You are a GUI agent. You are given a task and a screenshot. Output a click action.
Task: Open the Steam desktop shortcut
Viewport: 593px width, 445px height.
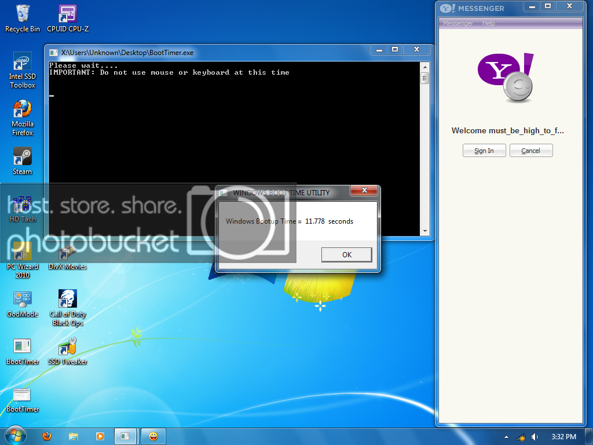(23, 161)
